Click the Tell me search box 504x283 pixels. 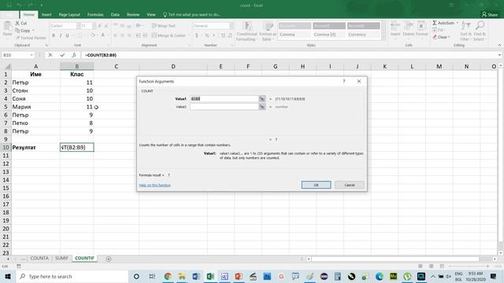tap(192, 15)
